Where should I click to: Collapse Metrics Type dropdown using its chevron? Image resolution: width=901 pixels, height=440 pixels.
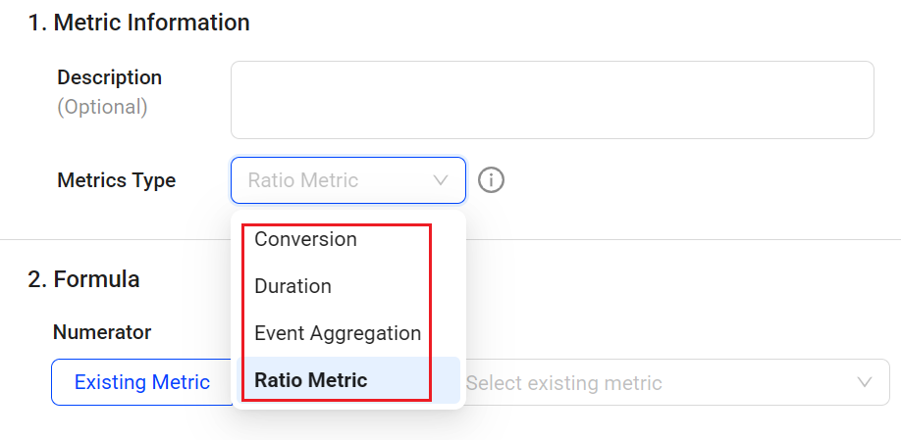[x=441, y=180]
